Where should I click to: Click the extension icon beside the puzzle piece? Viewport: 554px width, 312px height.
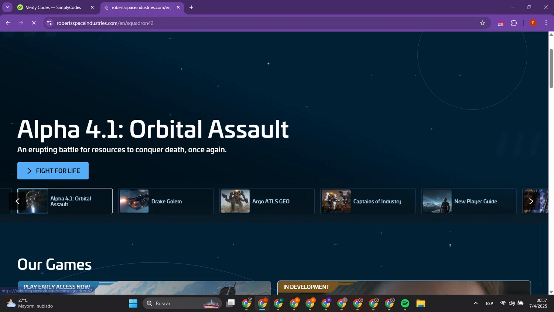[x=501, y=23]
